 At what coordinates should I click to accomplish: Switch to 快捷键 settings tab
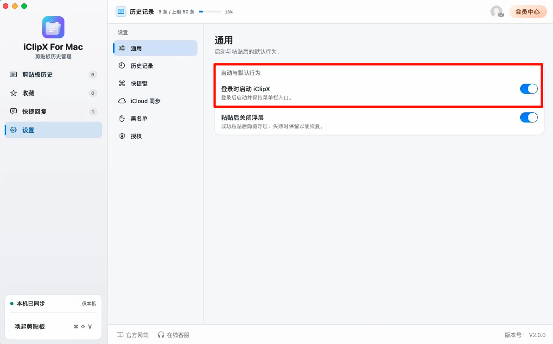pos(155,83)
